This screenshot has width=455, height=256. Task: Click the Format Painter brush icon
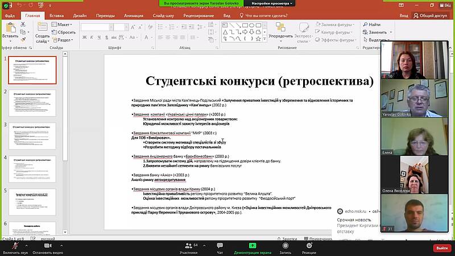(x=23, y=39)
